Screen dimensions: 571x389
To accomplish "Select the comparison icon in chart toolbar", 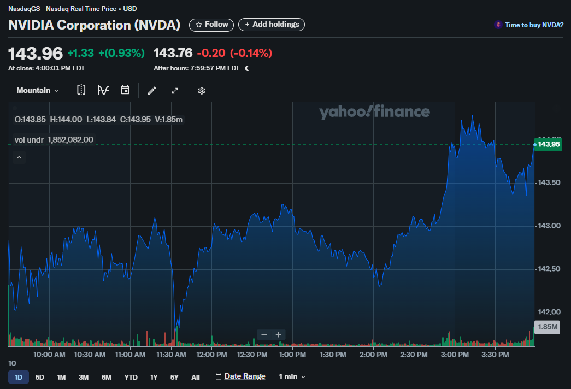I will point(81,90).
